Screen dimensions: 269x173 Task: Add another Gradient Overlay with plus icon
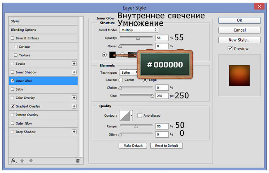[x=74, y=106]
